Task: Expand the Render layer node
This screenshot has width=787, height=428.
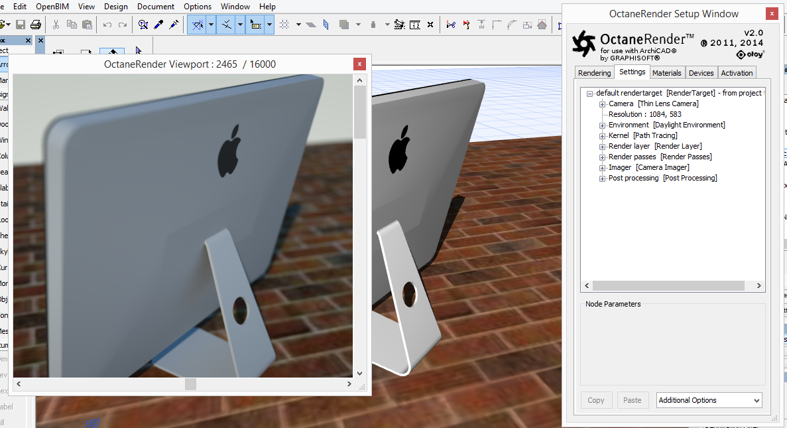Action: point(602,146)
